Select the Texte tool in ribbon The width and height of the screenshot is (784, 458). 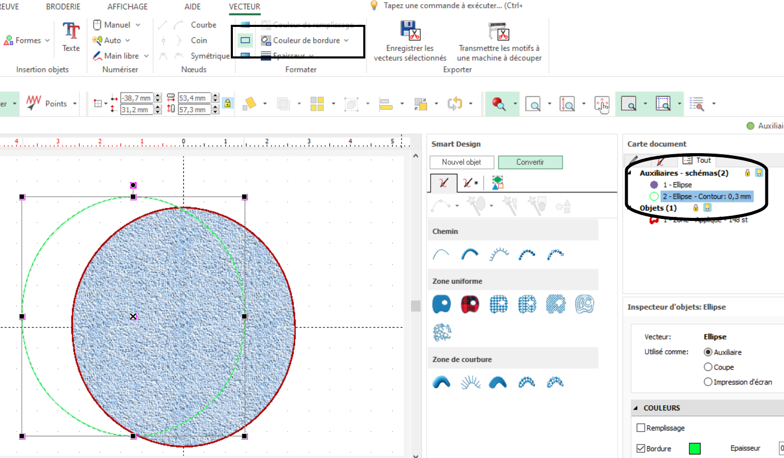(71, 37)
